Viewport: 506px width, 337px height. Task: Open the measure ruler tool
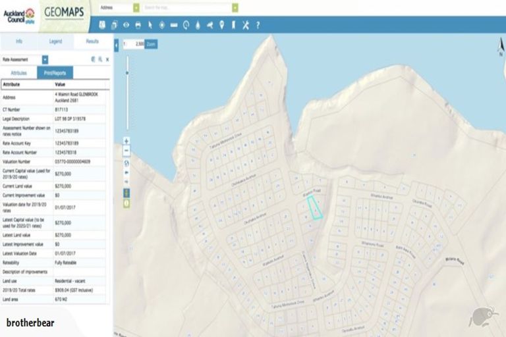click(174, 25)
